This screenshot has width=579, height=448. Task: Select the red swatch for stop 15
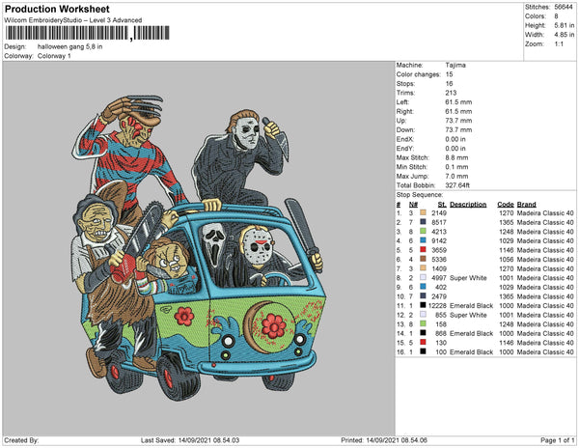click(423, 342)
